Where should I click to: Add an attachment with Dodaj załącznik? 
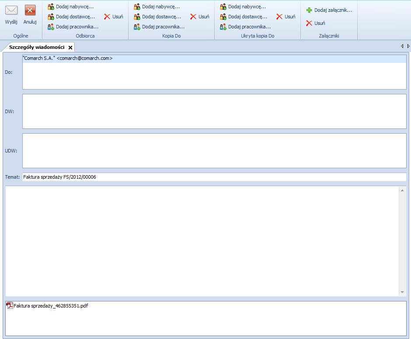[x=329, y=10]
